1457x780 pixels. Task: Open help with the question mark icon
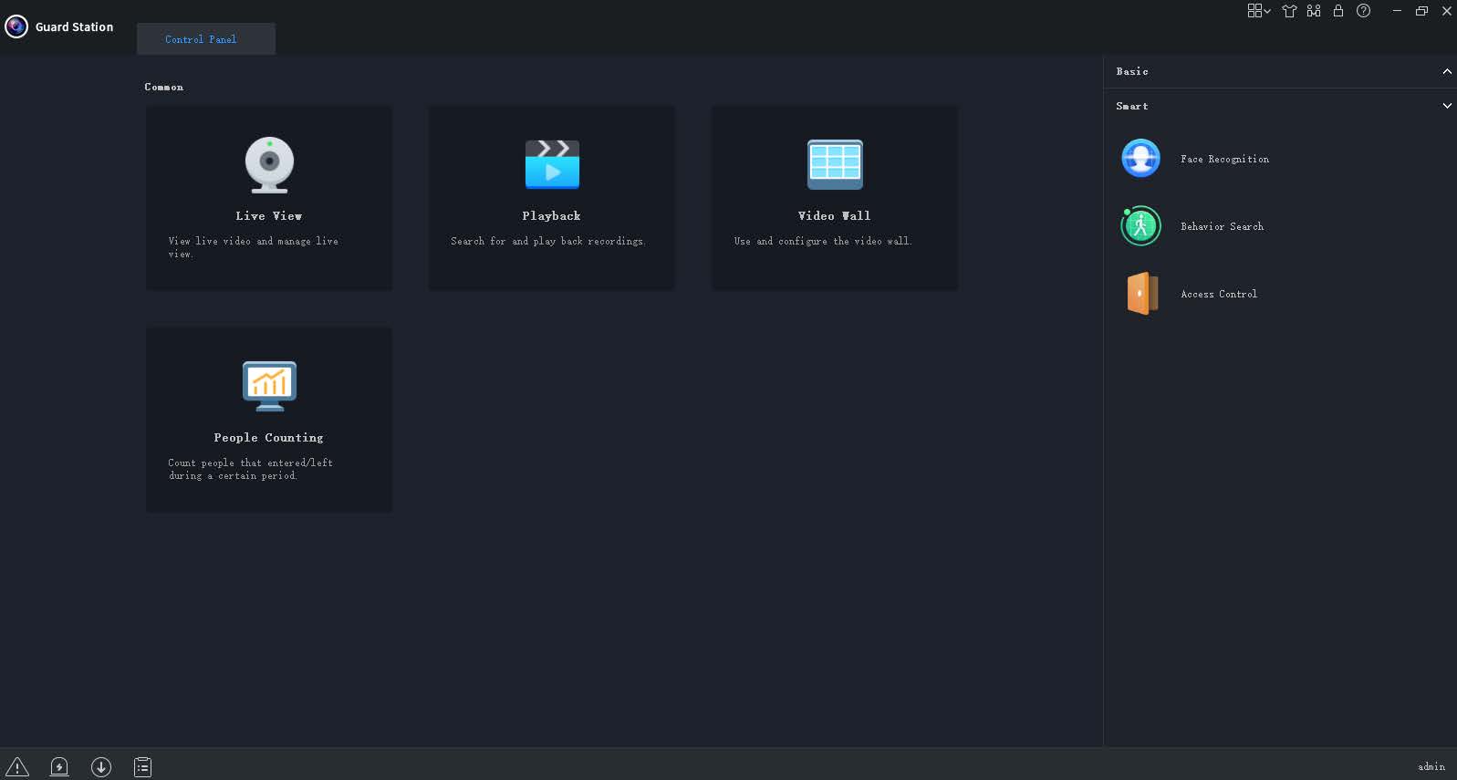point(1363,11)
